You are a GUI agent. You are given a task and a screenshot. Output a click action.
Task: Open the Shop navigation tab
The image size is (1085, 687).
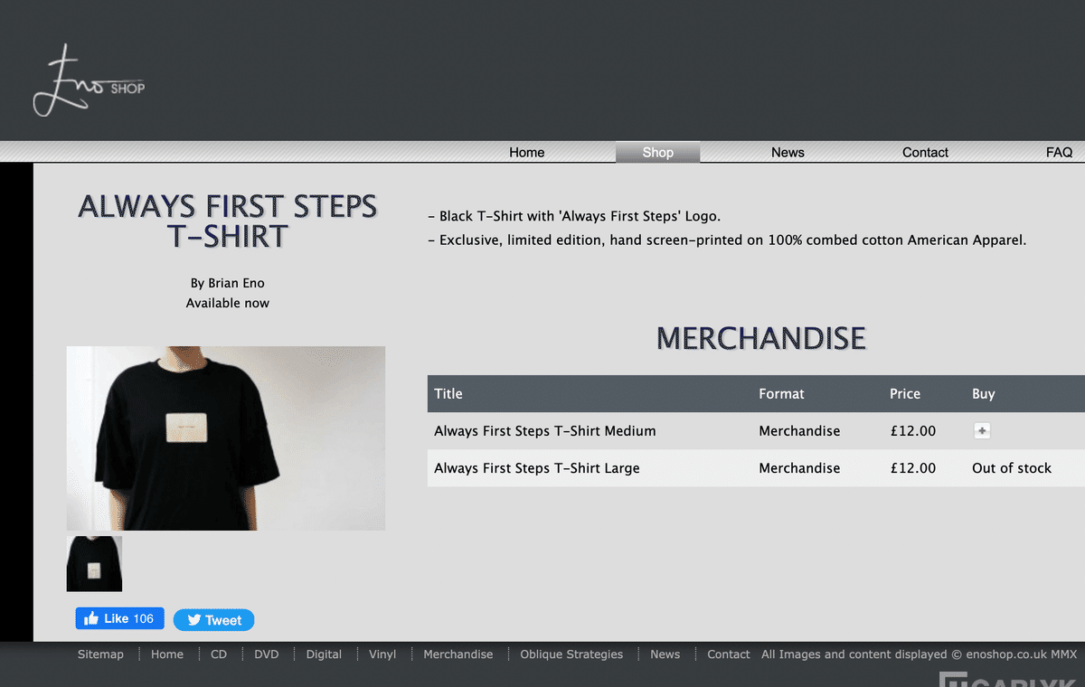(x=657, y=152)
